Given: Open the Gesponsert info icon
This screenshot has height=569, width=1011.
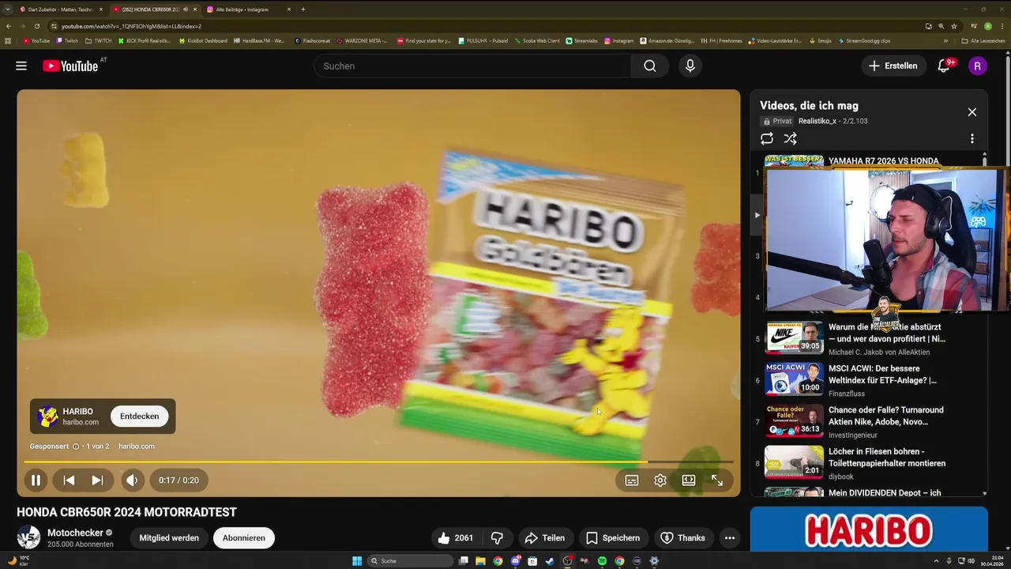Looking at the screenshot, I should click(76, 447).
